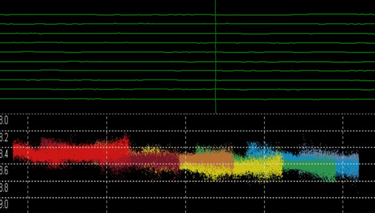The height and width of the screenshot is (213, 375).
Task: Click the 8.0 axis label
Action: coord(4,120)
